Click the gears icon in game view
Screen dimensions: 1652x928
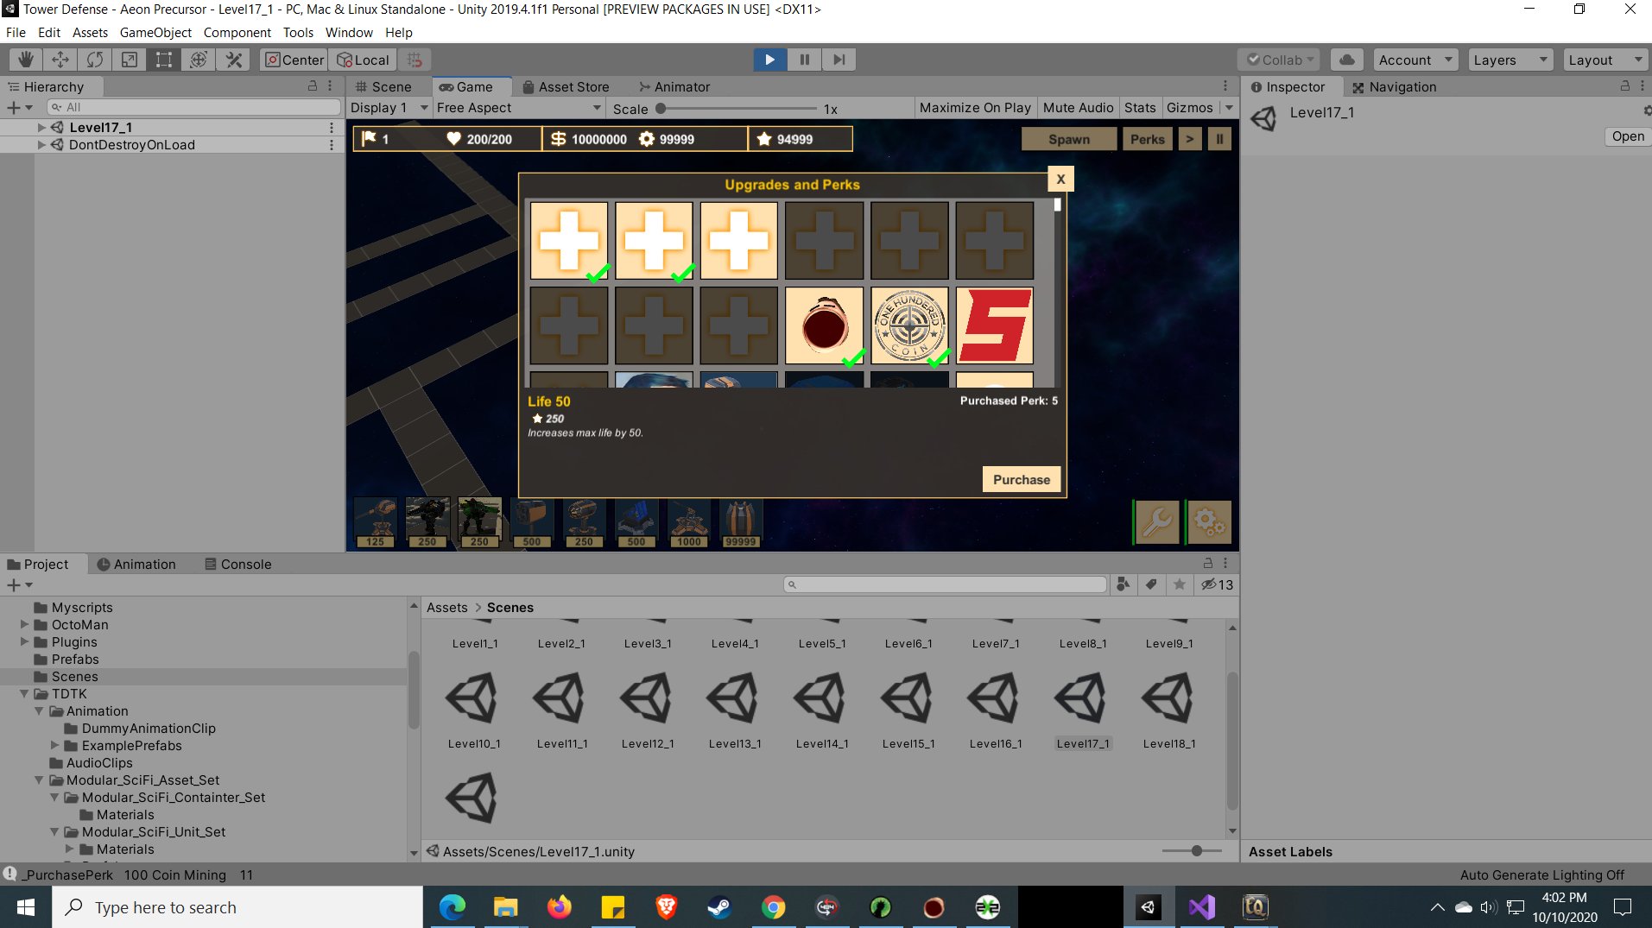click(1209, 522)
